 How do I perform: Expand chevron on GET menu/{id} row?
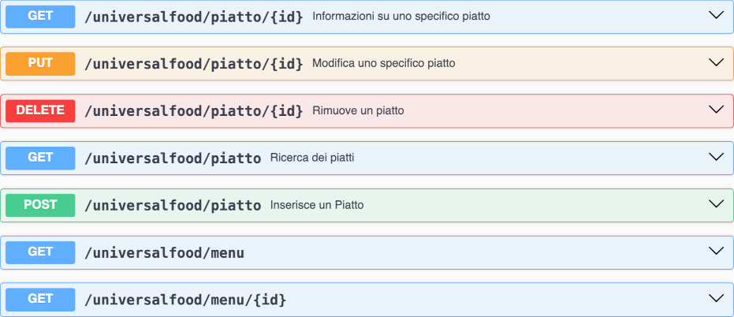point(716,299)
